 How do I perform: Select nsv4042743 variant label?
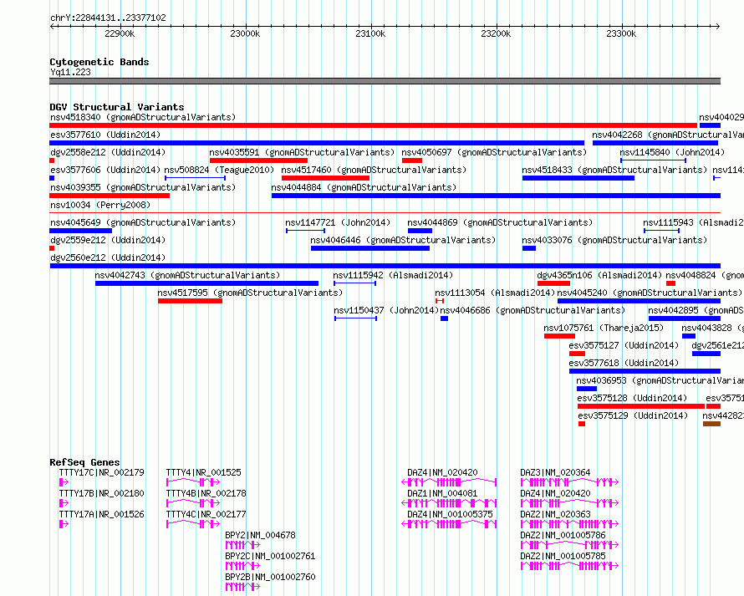tap(187, 275)
